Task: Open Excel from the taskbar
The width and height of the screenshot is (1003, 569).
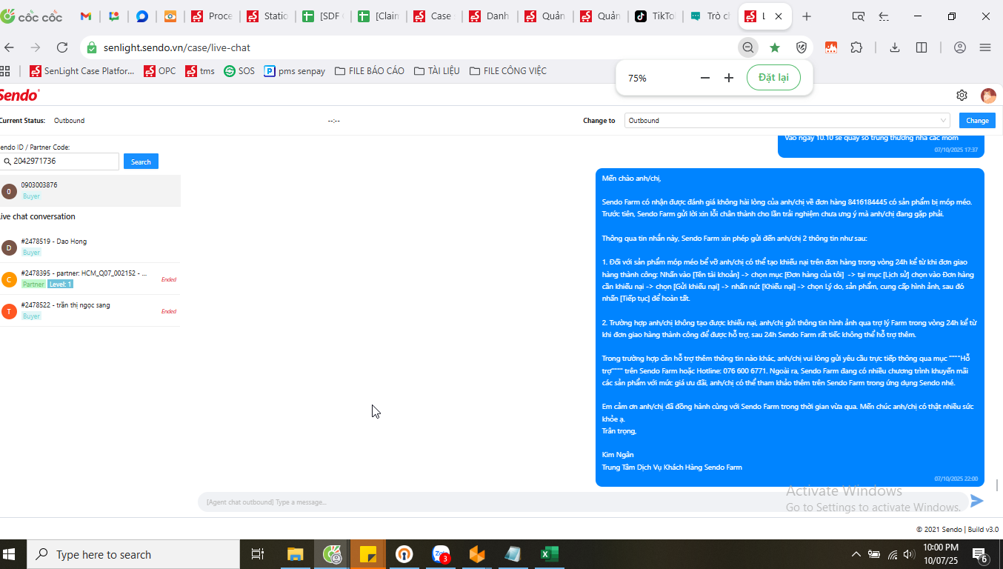Action: tap(549, 554)
